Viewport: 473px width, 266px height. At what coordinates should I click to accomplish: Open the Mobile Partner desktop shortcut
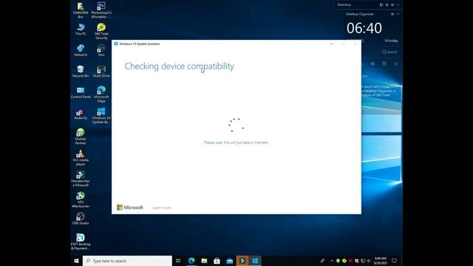pyautogui.click(x=81, y=137)
